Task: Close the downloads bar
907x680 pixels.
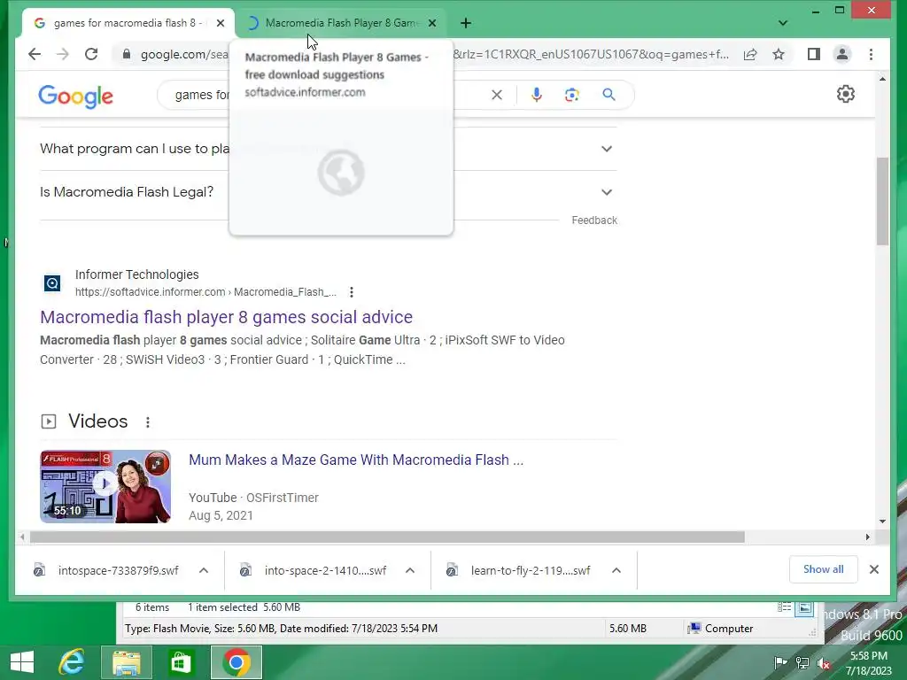Action: click(874, 569)
